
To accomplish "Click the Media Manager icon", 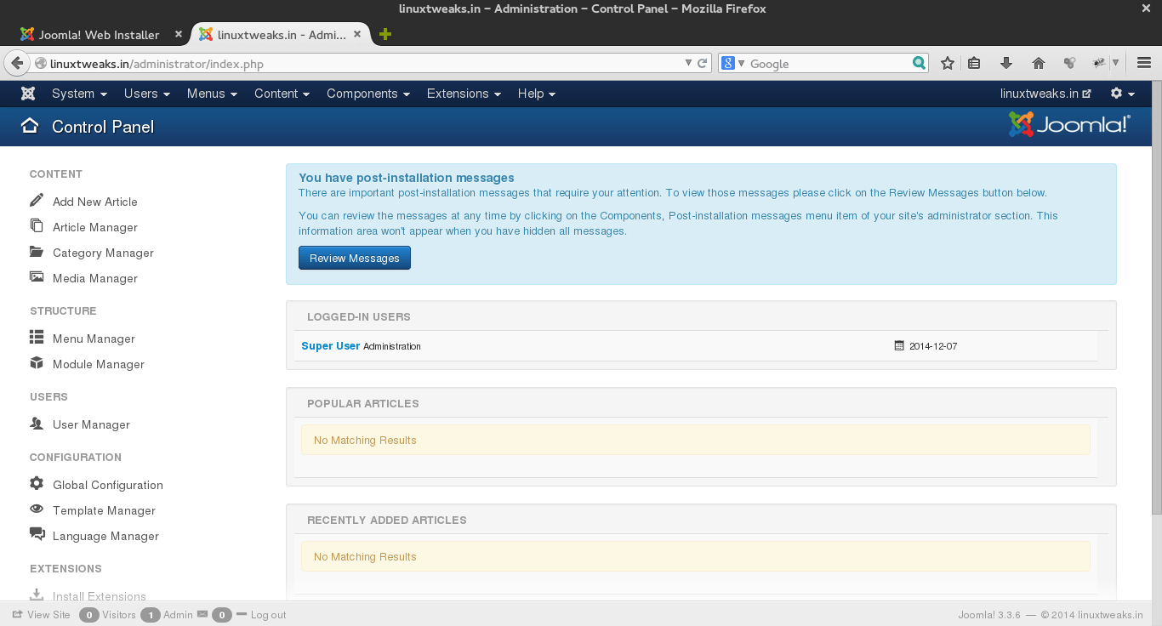I will coord(36,277).
